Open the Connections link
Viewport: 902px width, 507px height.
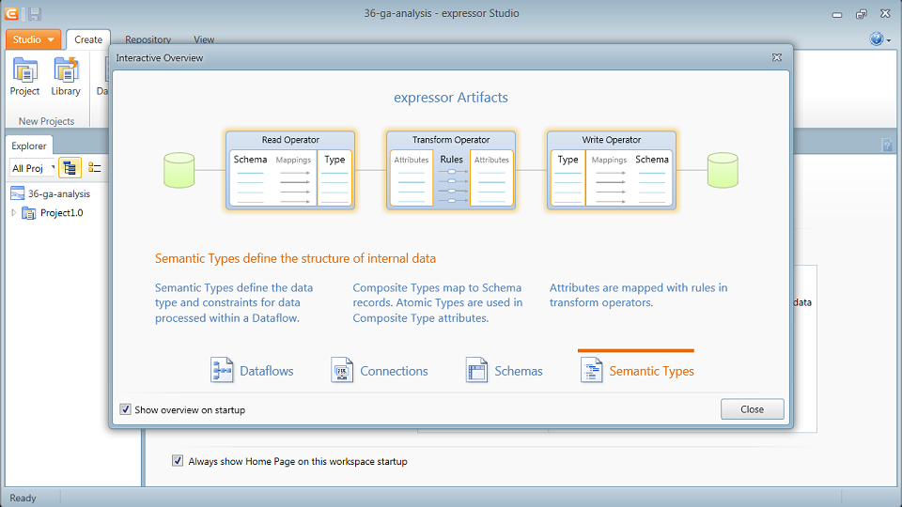pyautogui.click(x=394, y=371)
